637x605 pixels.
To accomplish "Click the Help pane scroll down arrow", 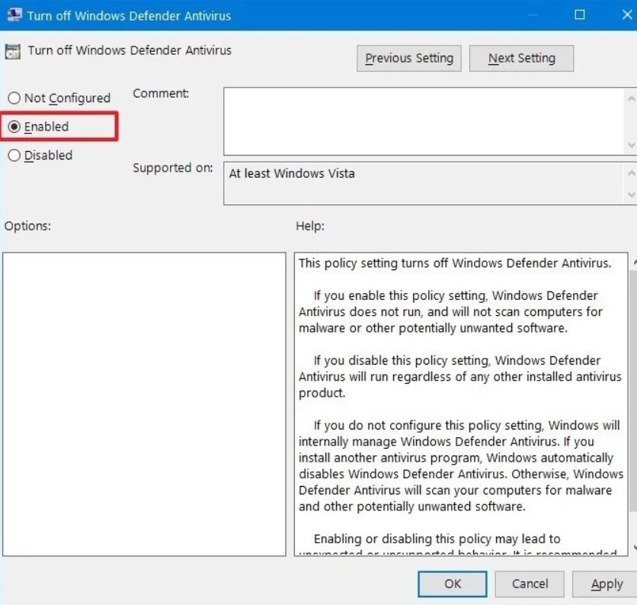I will (632, 547).
